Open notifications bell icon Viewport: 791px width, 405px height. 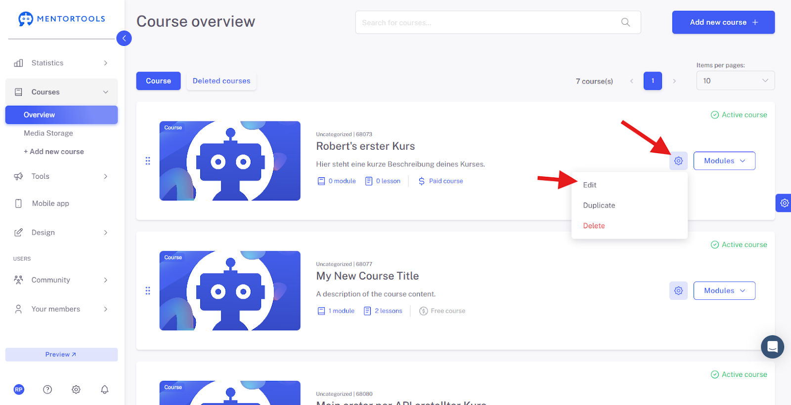pos(105,390)
